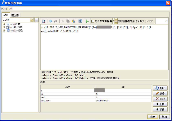
Task: Click the column layout icon in toolbar
Action: point(80,21)
